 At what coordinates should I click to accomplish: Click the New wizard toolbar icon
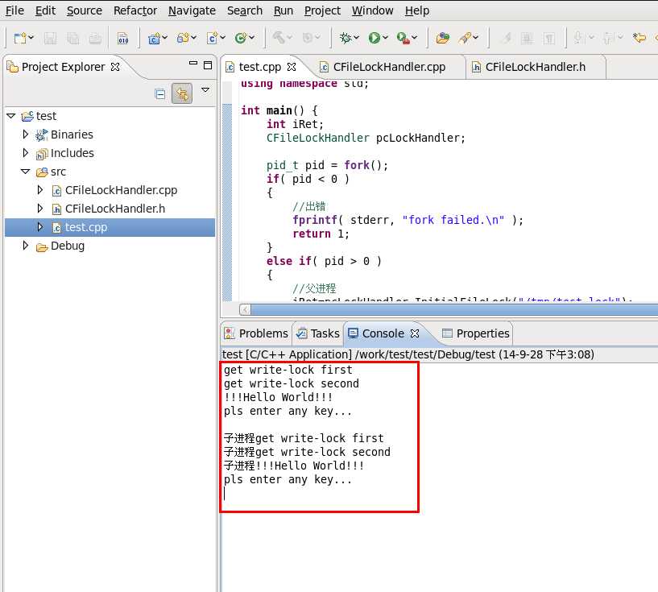(19, 38)
